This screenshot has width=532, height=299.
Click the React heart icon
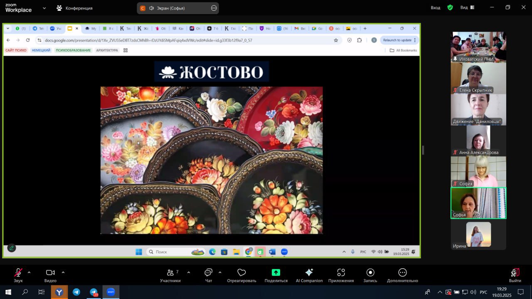[241, 273]
